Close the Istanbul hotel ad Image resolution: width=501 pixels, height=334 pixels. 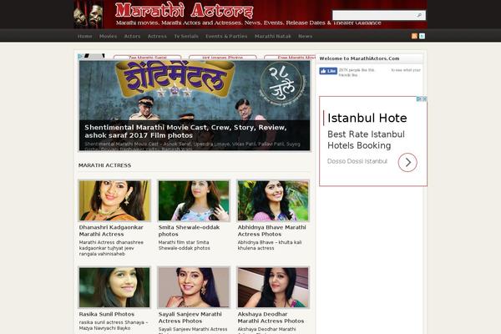click(423, 99)
